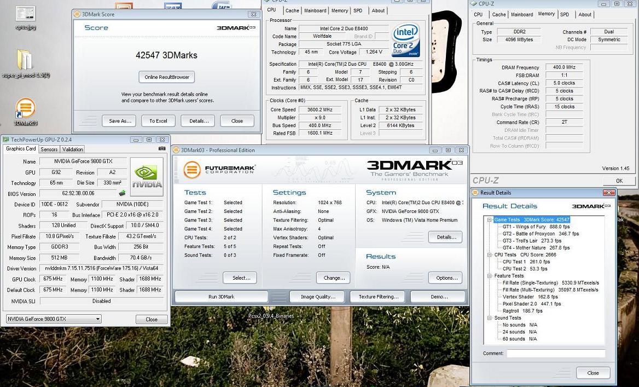Select the CPU tab in the CPU-Z memory window

pyautogui.click(x=479, y=14)
